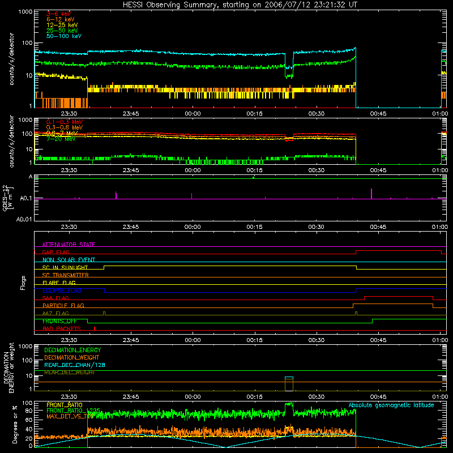453x453 pixels.
Task: Click the Flags vertical axis title
Action: (x=23, y=283)
